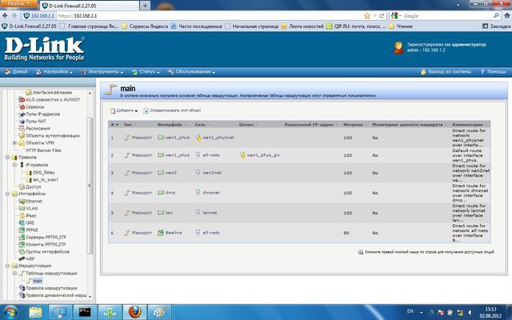Open the Сервисы Яндекса bookmark
Viewport: 512px width, 320px height.
[145, 26]
